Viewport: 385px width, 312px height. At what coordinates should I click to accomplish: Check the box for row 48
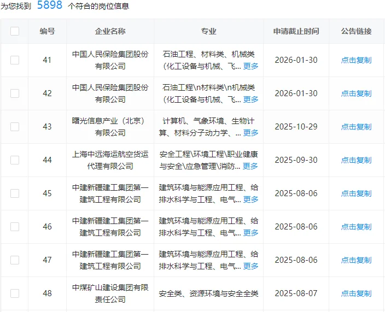click(x=15, y=293)
